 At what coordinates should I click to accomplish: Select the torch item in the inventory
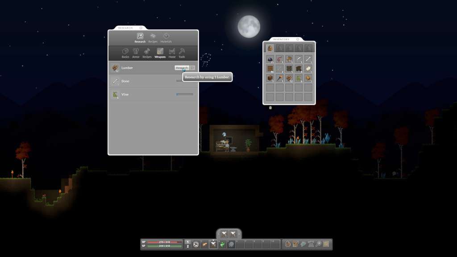279,77
